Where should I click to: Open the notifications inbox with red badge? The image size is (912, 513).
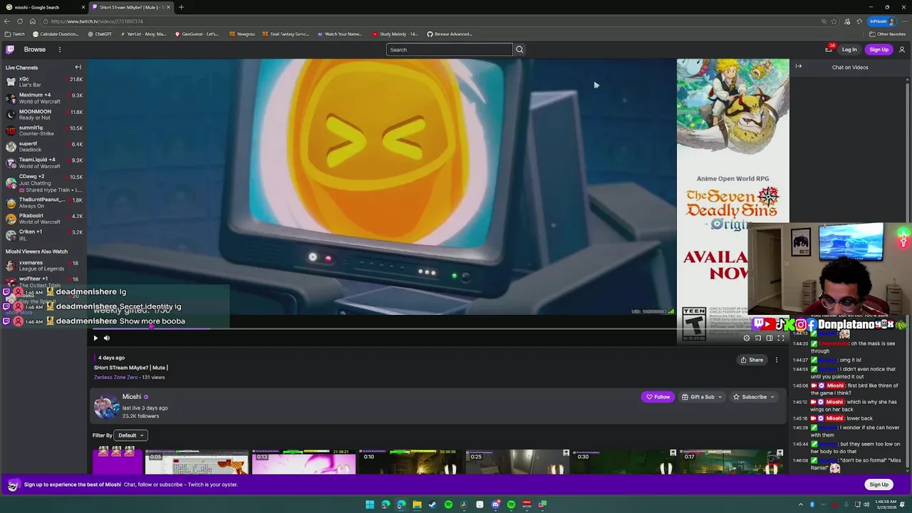coord(829,49)
